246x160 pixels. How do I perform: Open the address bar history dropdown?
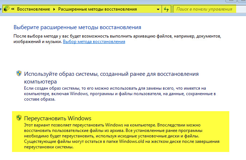(x=158, y=9)
